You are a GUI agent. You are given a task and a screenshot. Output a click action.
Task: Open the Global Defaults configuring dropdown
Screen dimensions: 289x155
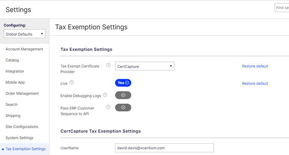(24, 34)
